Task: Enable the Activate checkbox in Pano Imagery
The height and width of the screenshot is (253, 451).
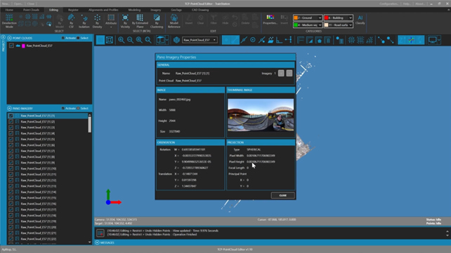Action: pyautogui.click(x=63, y=109)
